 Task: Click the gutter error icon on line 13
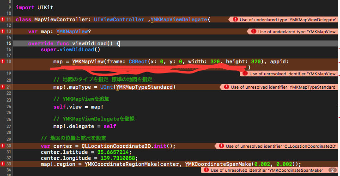coord(3,32)
